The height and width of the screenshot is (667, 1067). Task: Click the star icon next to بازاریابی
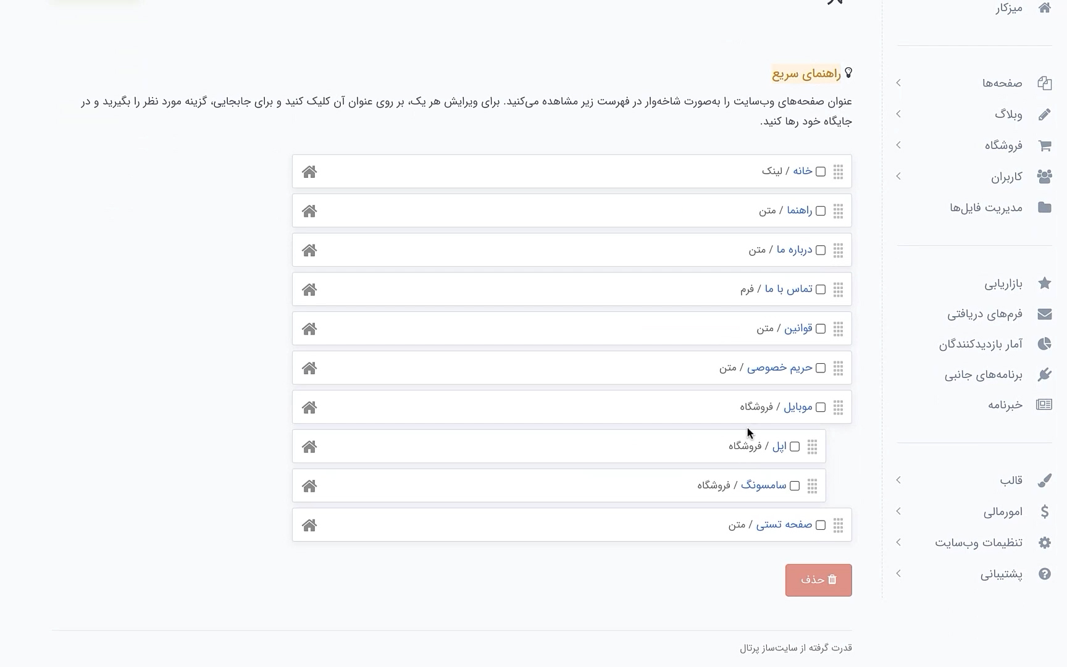(x=1044, y=283)
